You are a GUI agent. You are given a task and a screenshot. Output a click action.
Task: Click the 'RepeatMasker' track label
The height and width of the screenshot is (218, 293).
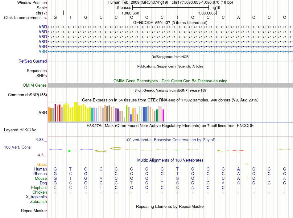click(x=34, y=211)
